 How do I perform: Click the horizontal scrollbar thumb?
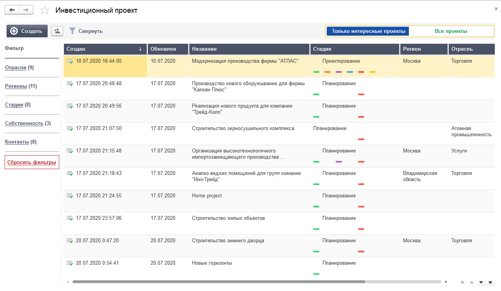219,282
